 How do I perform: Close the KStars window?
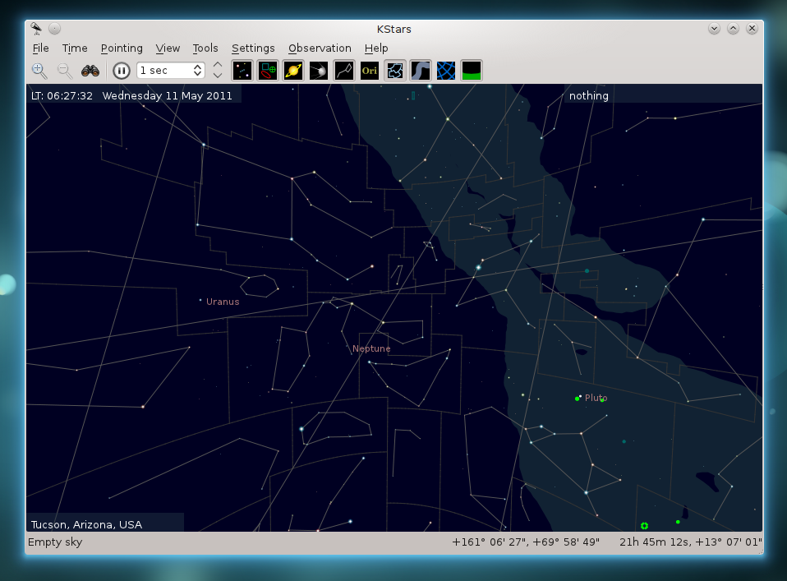pyautogui.click(x=752, y=29)
